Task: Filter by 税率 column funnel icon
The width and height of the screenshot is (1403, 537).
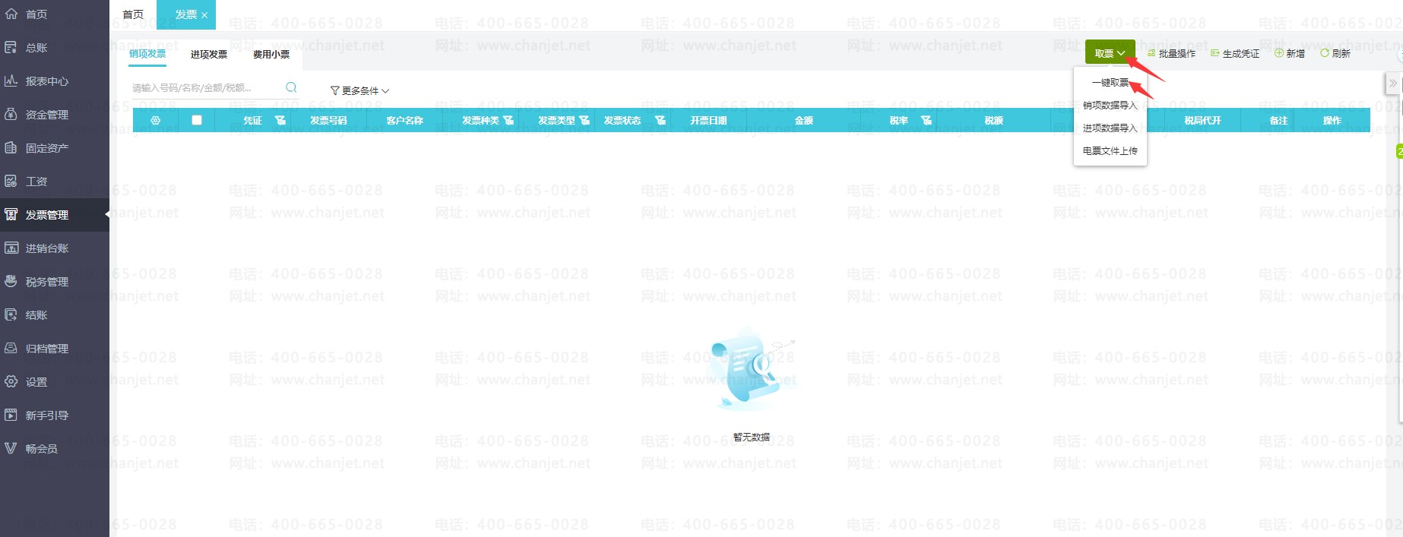Action: 926,120
